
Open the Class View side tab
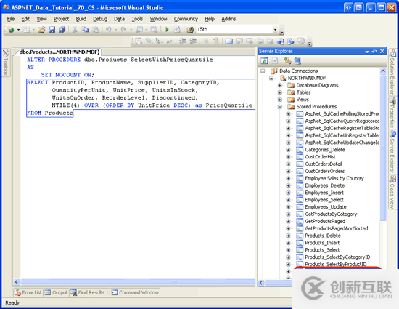(392, 192)
